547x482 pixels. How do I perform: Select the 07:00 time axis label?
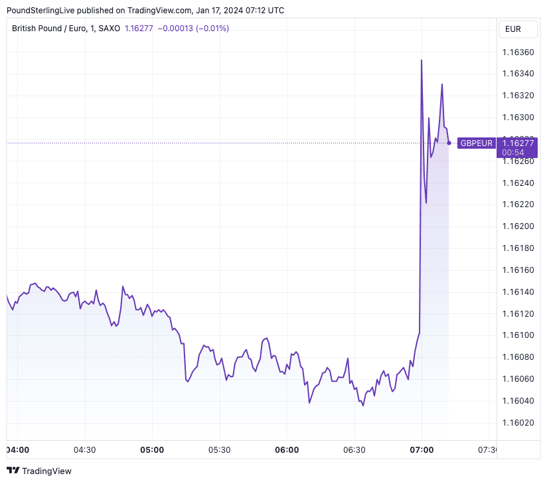(x=422, y=449)
